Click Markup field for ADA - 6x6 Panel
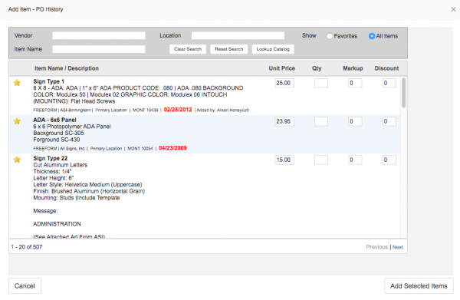 [355, 121]
